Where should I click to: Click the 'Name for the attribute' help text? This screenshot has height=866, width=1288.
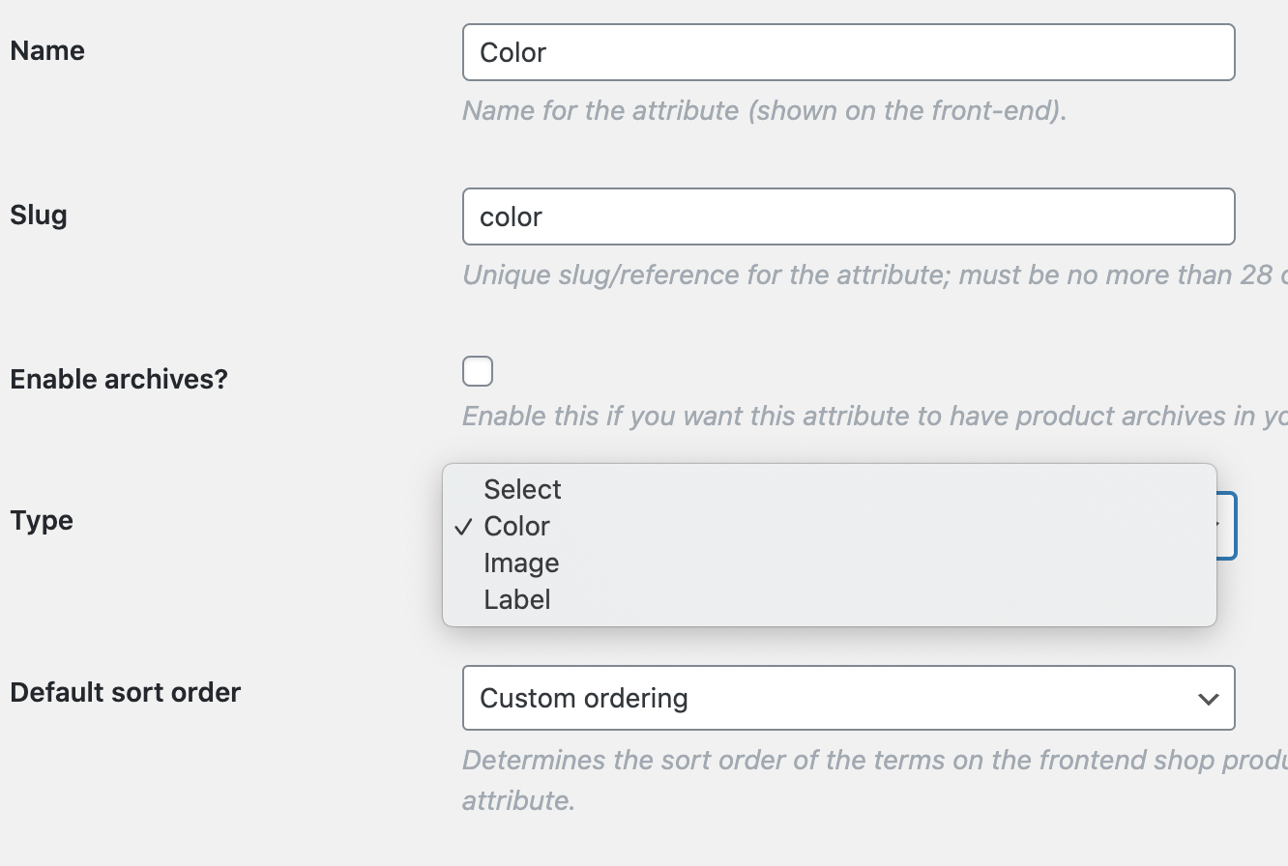(764, 110)
